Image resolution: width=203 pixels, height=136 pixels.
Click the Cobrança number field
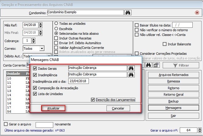click(27, 41)
